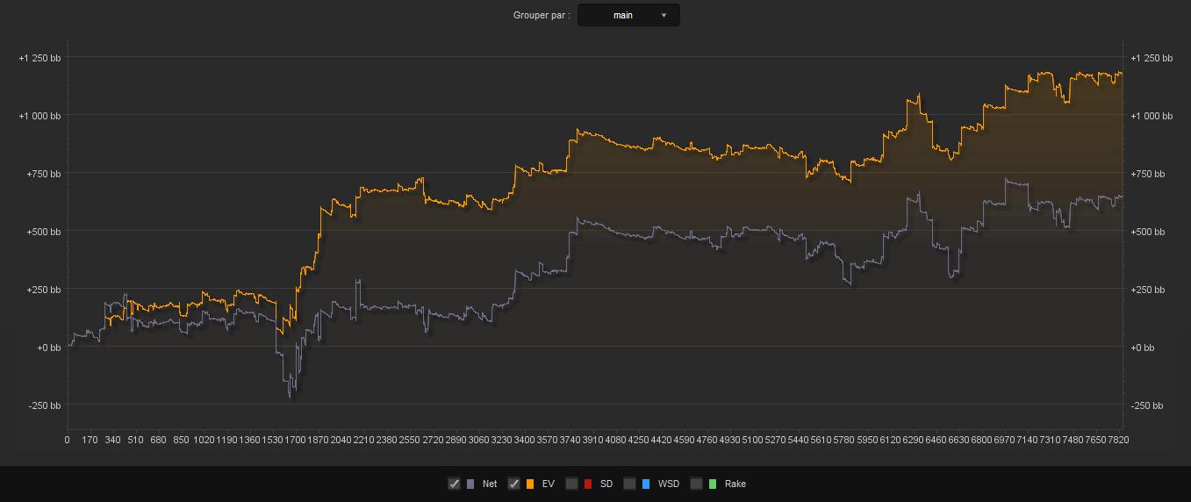Click "+1 250 bb" on the right axis
This screenshot has height=502, width=1191.
tap(1152, 58)
